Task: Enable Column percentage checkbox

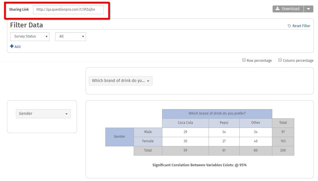Action: coord(280,60)
